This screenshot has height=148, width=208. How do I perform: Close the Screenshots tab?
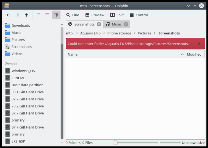click(x=99, y=24)
